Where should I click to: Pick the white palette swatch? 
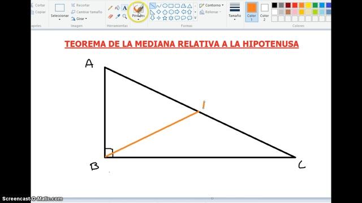[x=274, y=12]
